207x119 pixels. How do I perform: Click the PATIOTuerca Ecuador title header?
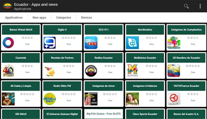[187, 86]
